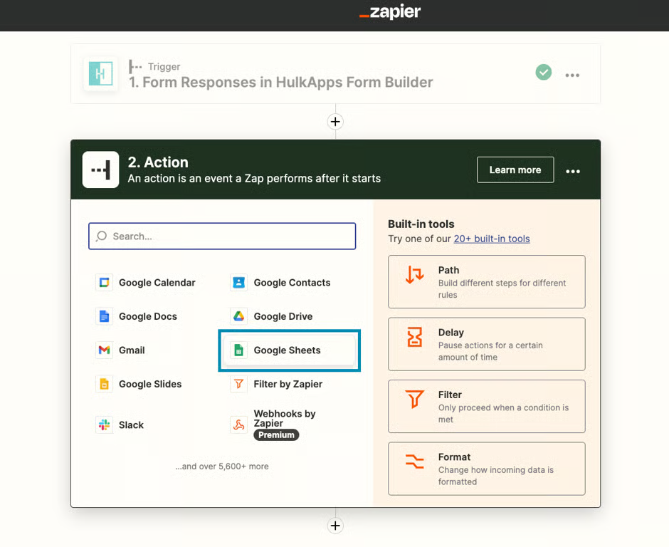Choose Google Slides app label
The width and height of the screenshot is (669, 547).
tap(150, 384)
